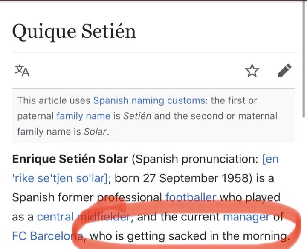The height and width of the screenshot is (249, 307).
Task: Go to the 'central midfielder' article
Action: click(83, 217)
